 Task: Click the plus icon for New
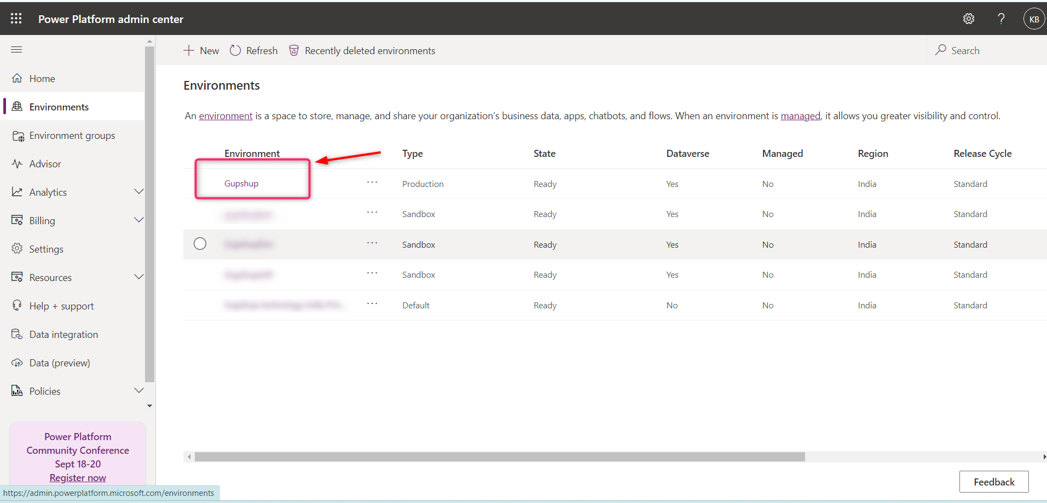189,50
